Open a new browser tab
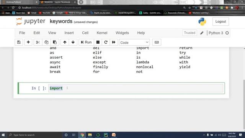 pos(81,2)
